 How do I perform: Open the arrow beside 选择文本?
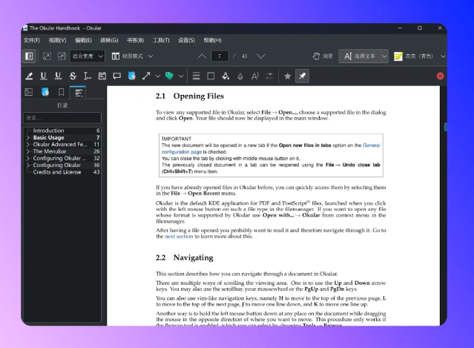click(384, 56)
